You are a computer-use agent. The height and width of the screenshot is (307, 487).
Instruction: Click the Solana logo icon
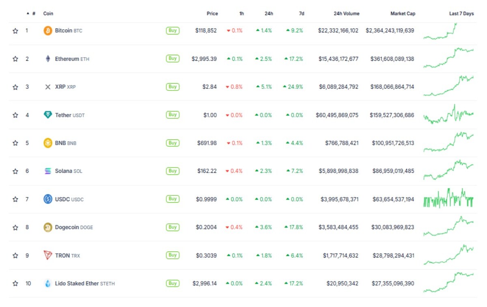48,171
